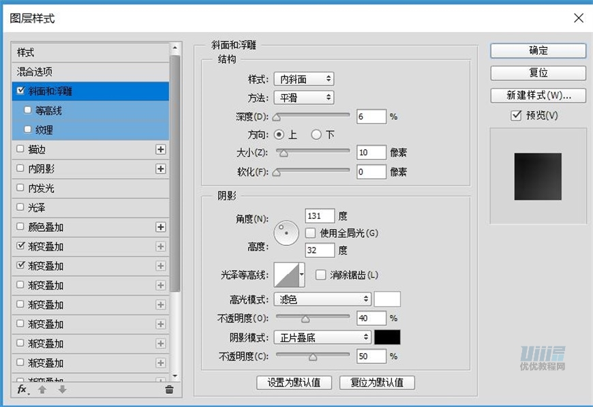Select the 内发光 item in the list

41,188
